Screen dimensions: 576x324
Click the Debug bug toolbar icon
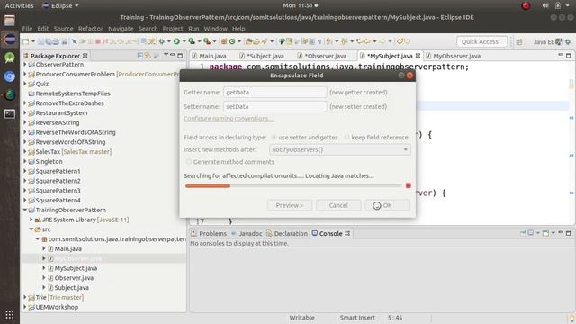pyautogui.click(x=162, y=41)
